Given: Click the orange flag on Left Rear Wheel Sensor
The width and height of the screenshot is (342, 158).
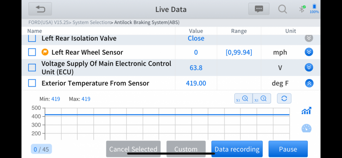Looking at the screenshot, I should (x=45, y=52).
